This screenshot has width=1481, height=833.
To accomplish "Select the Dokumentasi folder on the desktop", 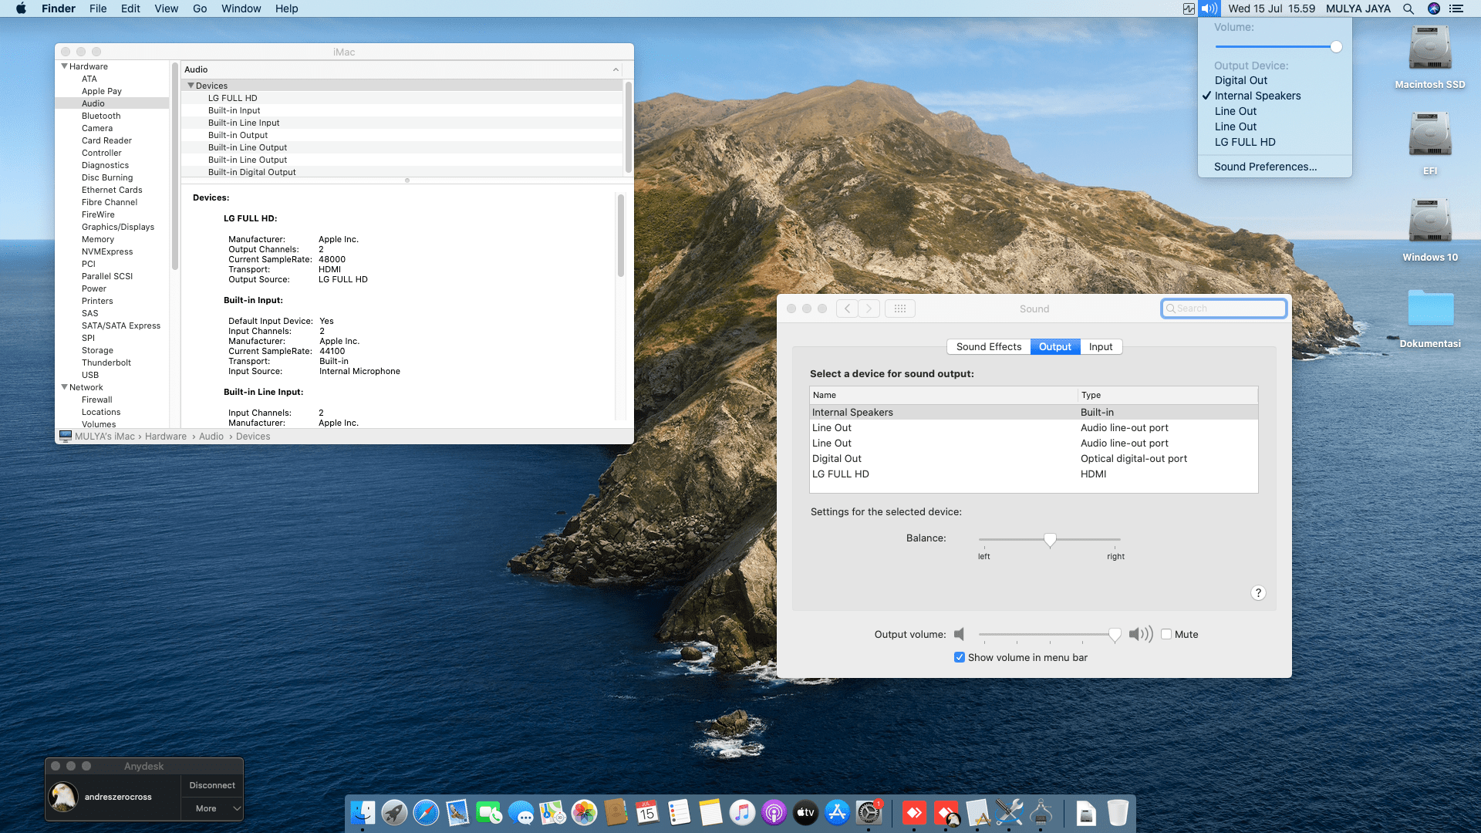I will click(1430, 309).
